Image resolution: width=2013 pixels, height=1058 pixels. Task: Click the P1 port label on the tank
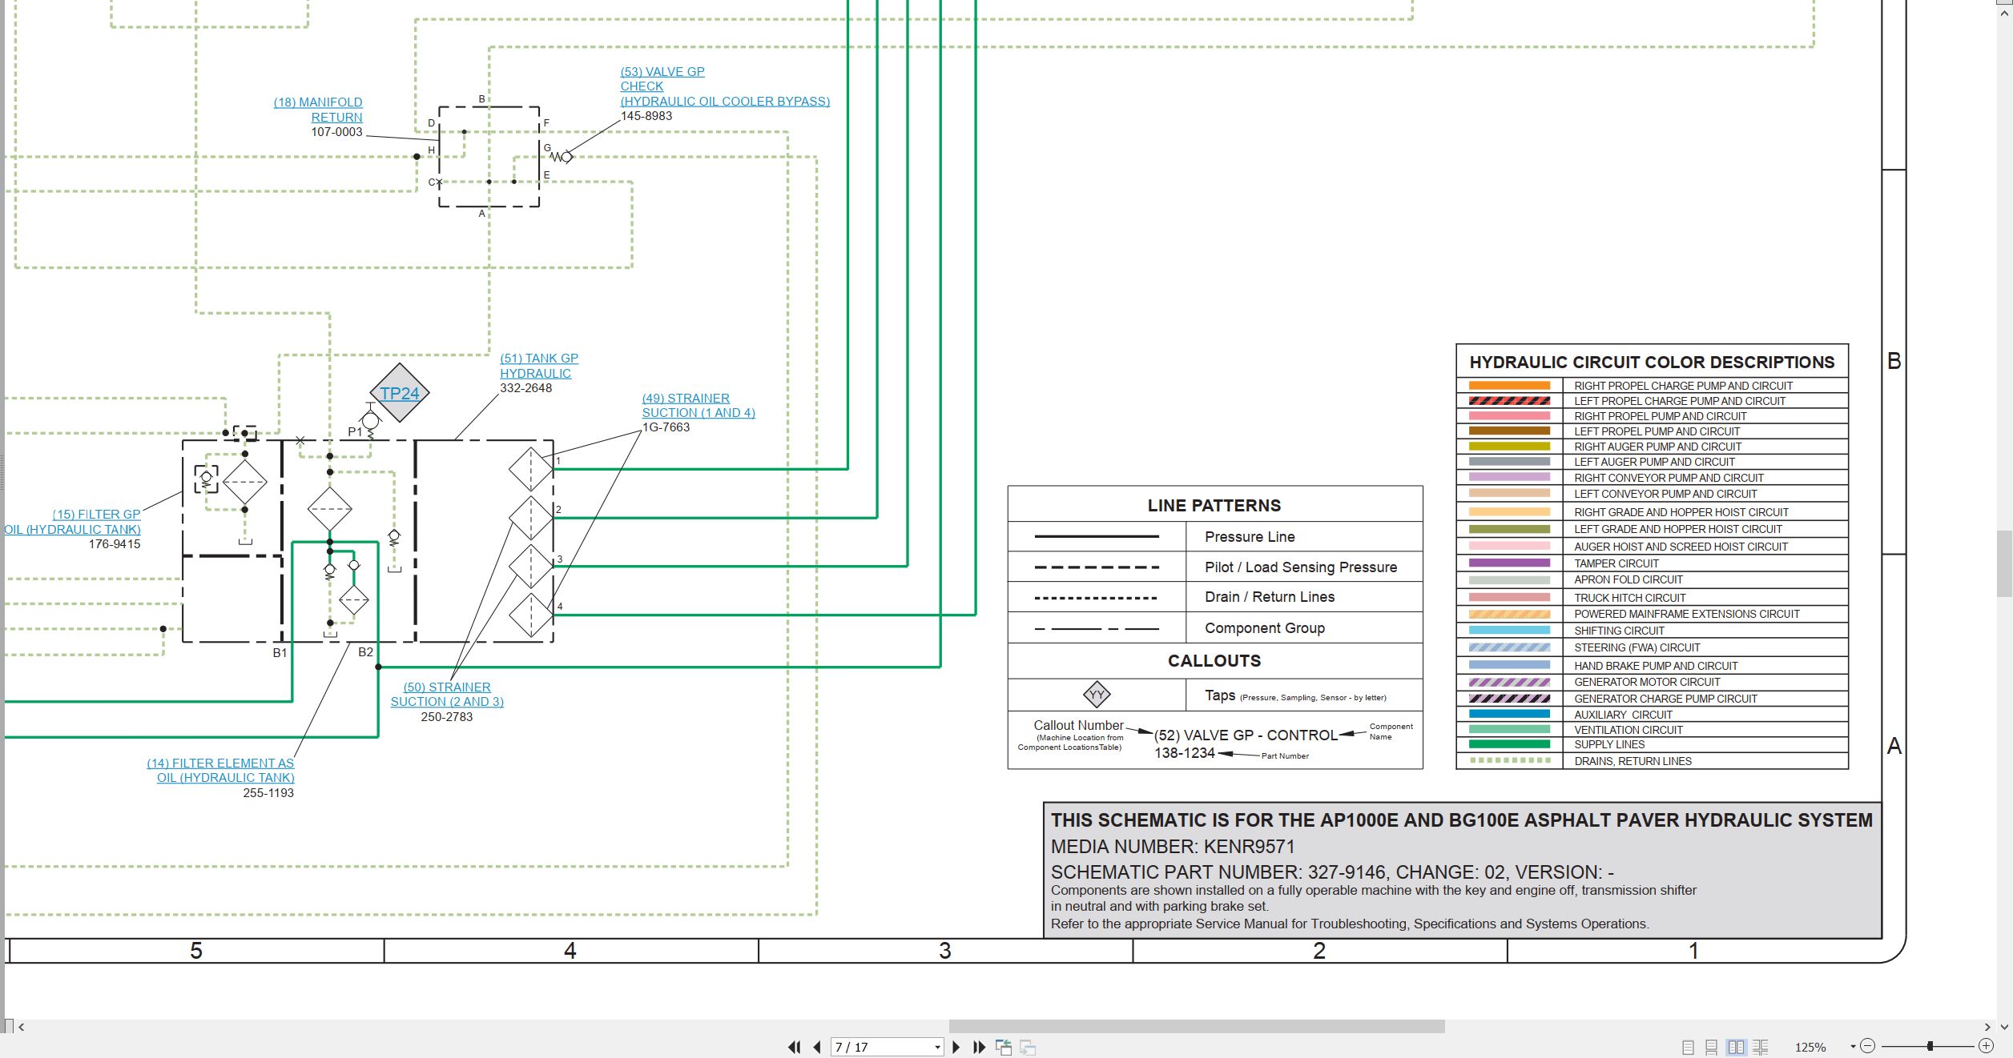[355, 432]
